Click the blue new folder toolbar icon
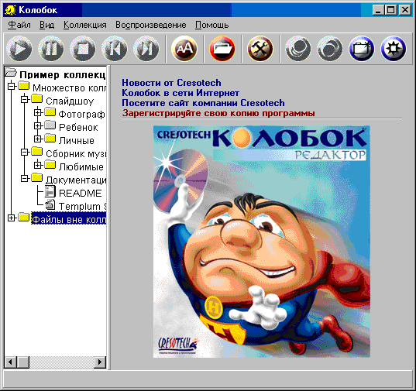 (x=362, y=49)
